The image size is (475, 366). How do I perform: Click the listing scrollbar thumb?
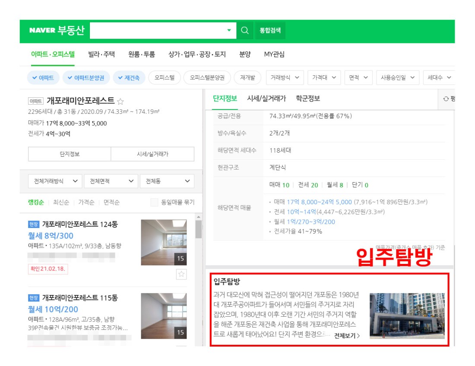point(199,229)
